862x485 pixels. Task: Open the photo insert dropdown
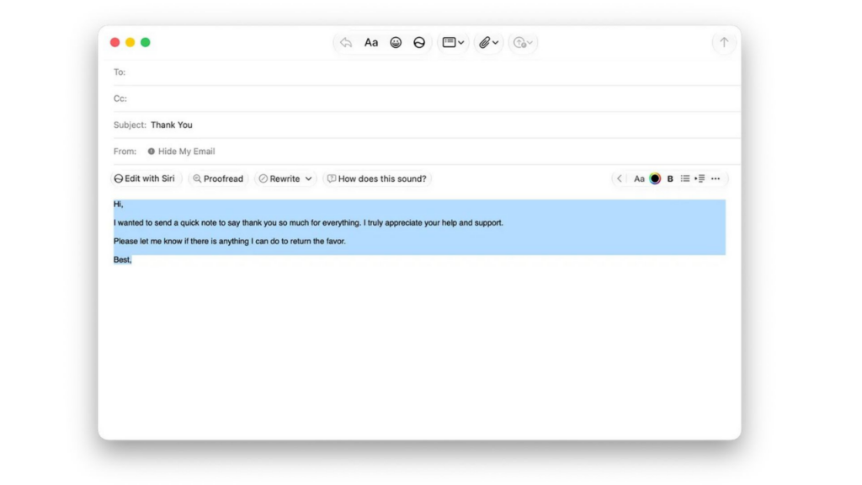pos(523,42)
